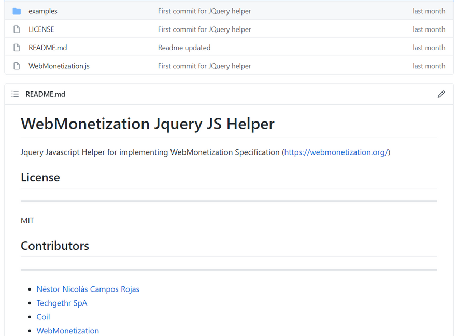Screen dimensions: 456x336
Task: Follow the Coil contributor link
Action: coord(43,317)
